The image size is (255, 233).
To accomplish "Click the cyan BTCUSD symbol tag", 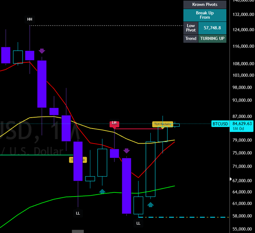I will pos(220,124).
